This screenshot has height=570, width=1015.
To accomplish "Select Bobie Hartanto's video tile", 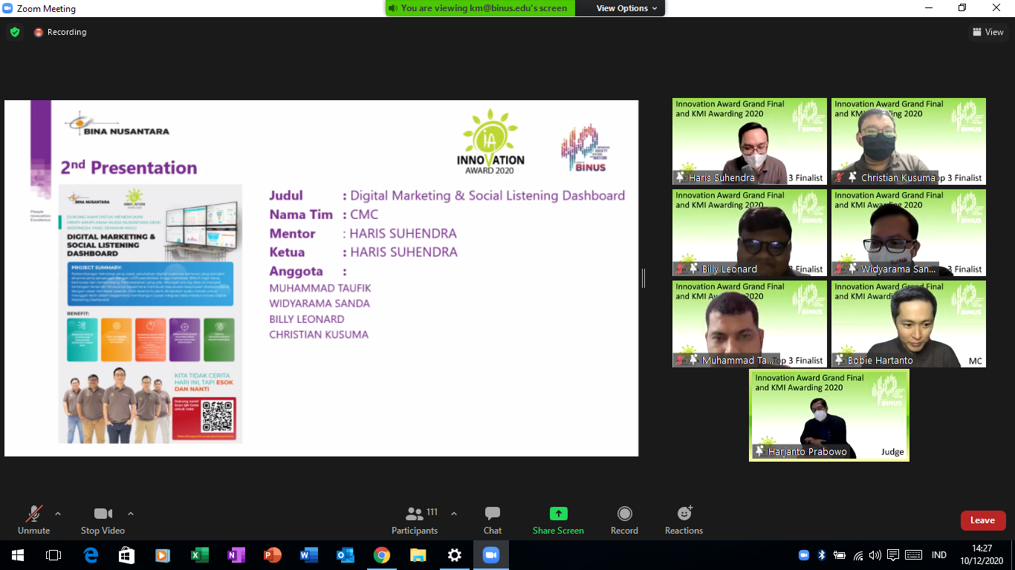I will pyautogui.click(x=909, y=324).
